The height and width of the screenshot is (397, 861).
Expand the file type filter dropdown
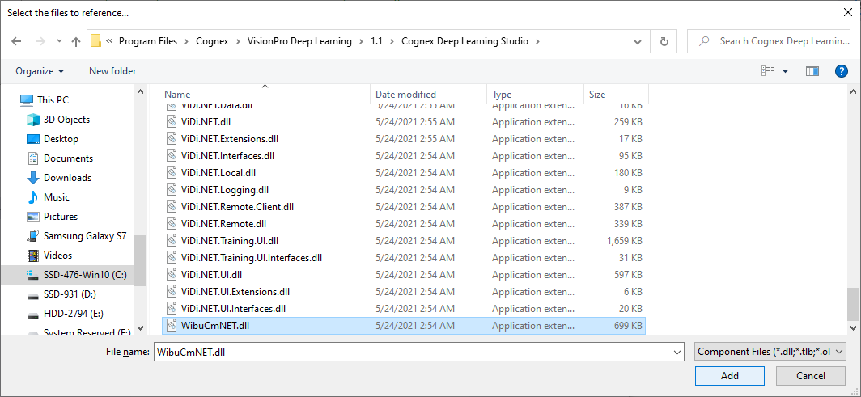[770, 352]
